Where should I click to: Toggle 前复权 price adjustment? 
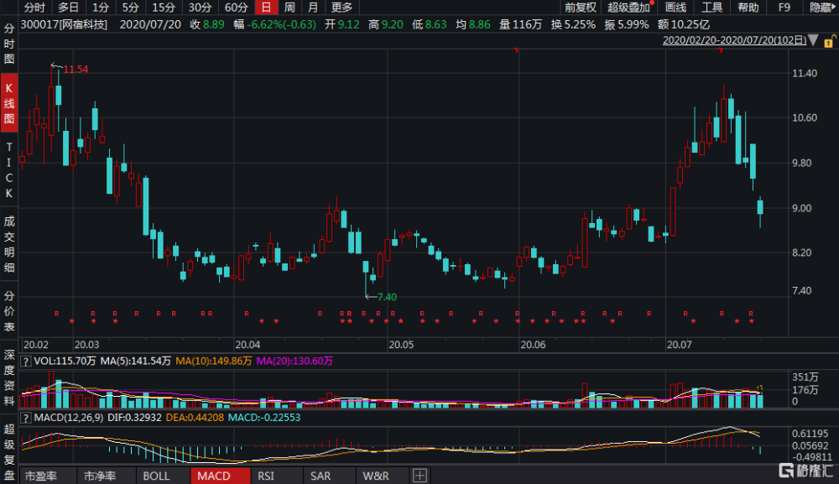580,8
